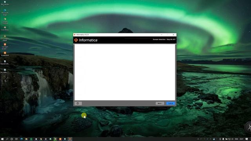Select the Oracle desktop file icon
Viewport: 251px width, 141px height.
pyautogui.click(x=5, y=62)
